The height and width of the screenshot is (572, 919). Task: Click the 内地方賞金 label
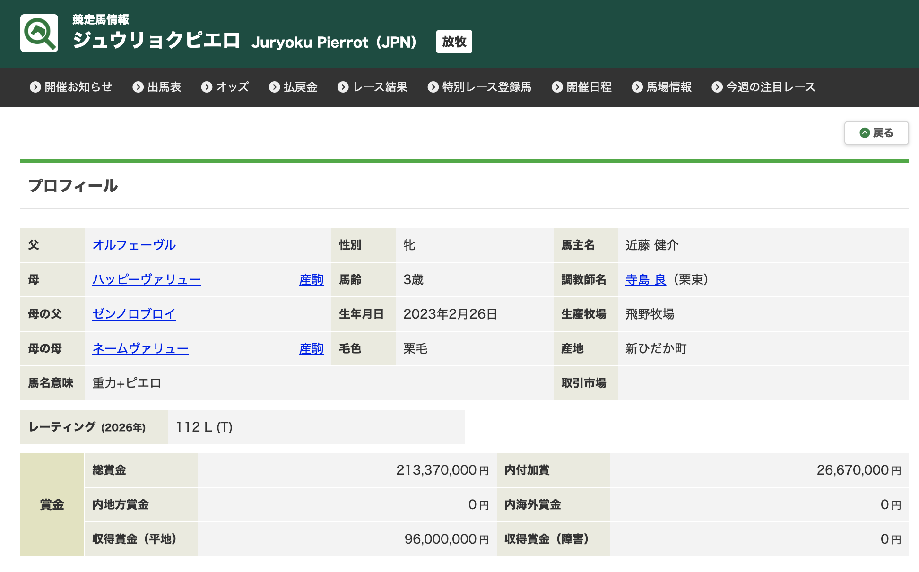point(121,504)
